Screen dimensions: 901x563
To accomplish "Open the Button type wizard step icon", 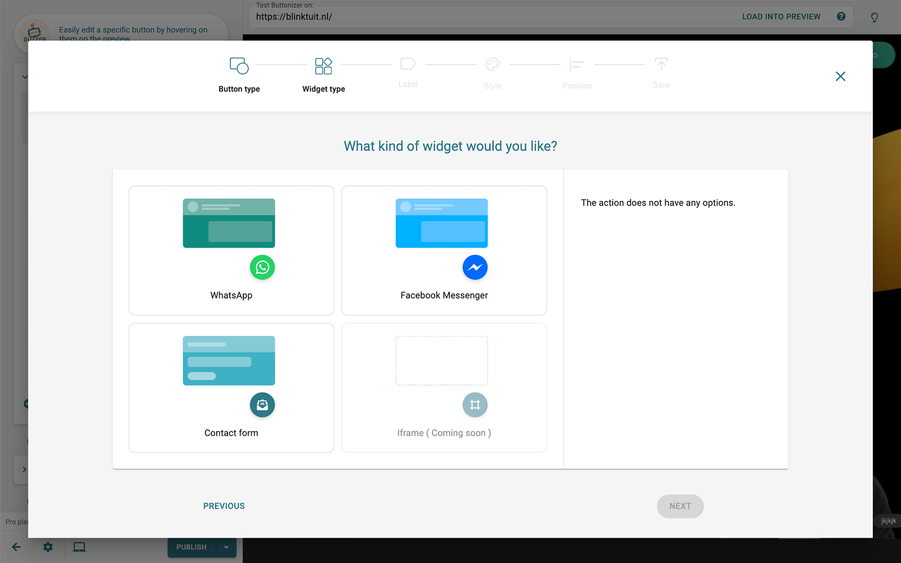I will [x=239, y=65].
